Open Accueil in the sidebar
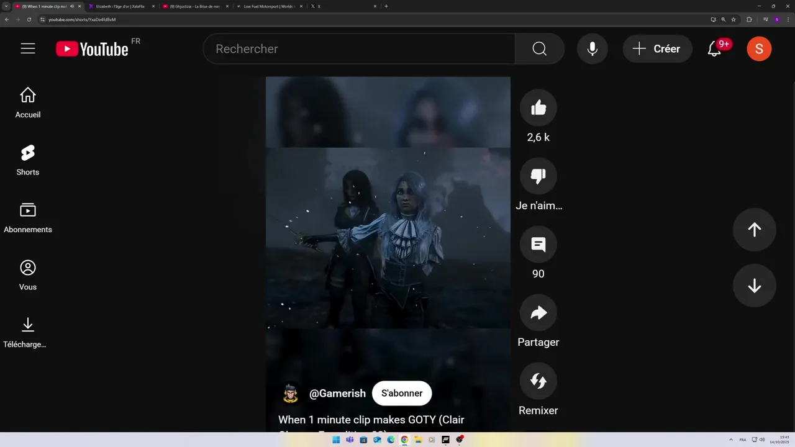 point(28,103)
